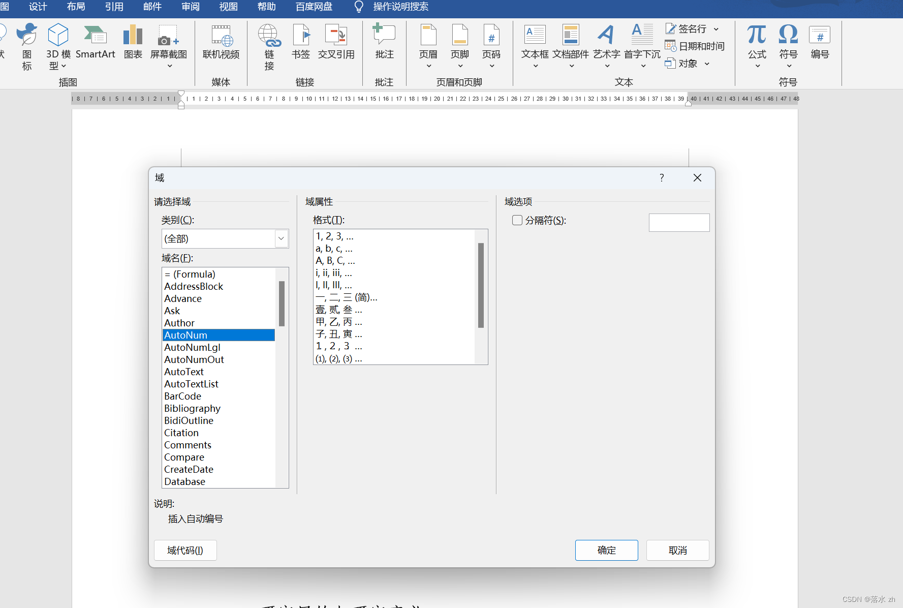Click the lightbulb 操作说明搜索 search
Image resolution: width=903 pixels, height=608 pixels.
point(391,7)
